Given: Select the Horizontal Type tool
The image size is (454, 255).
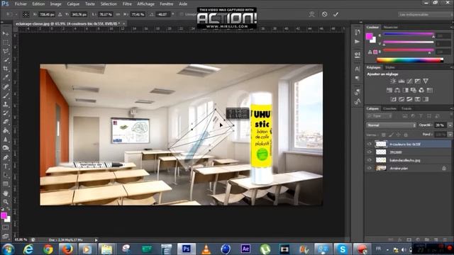Looking at the screenshot, I should pos(6,166).
